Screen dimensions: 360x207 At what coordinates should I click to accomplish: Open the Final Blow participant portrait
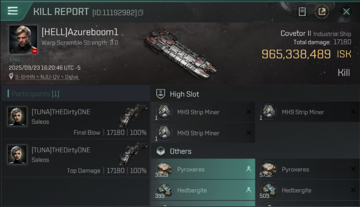(x=17, y=116)
